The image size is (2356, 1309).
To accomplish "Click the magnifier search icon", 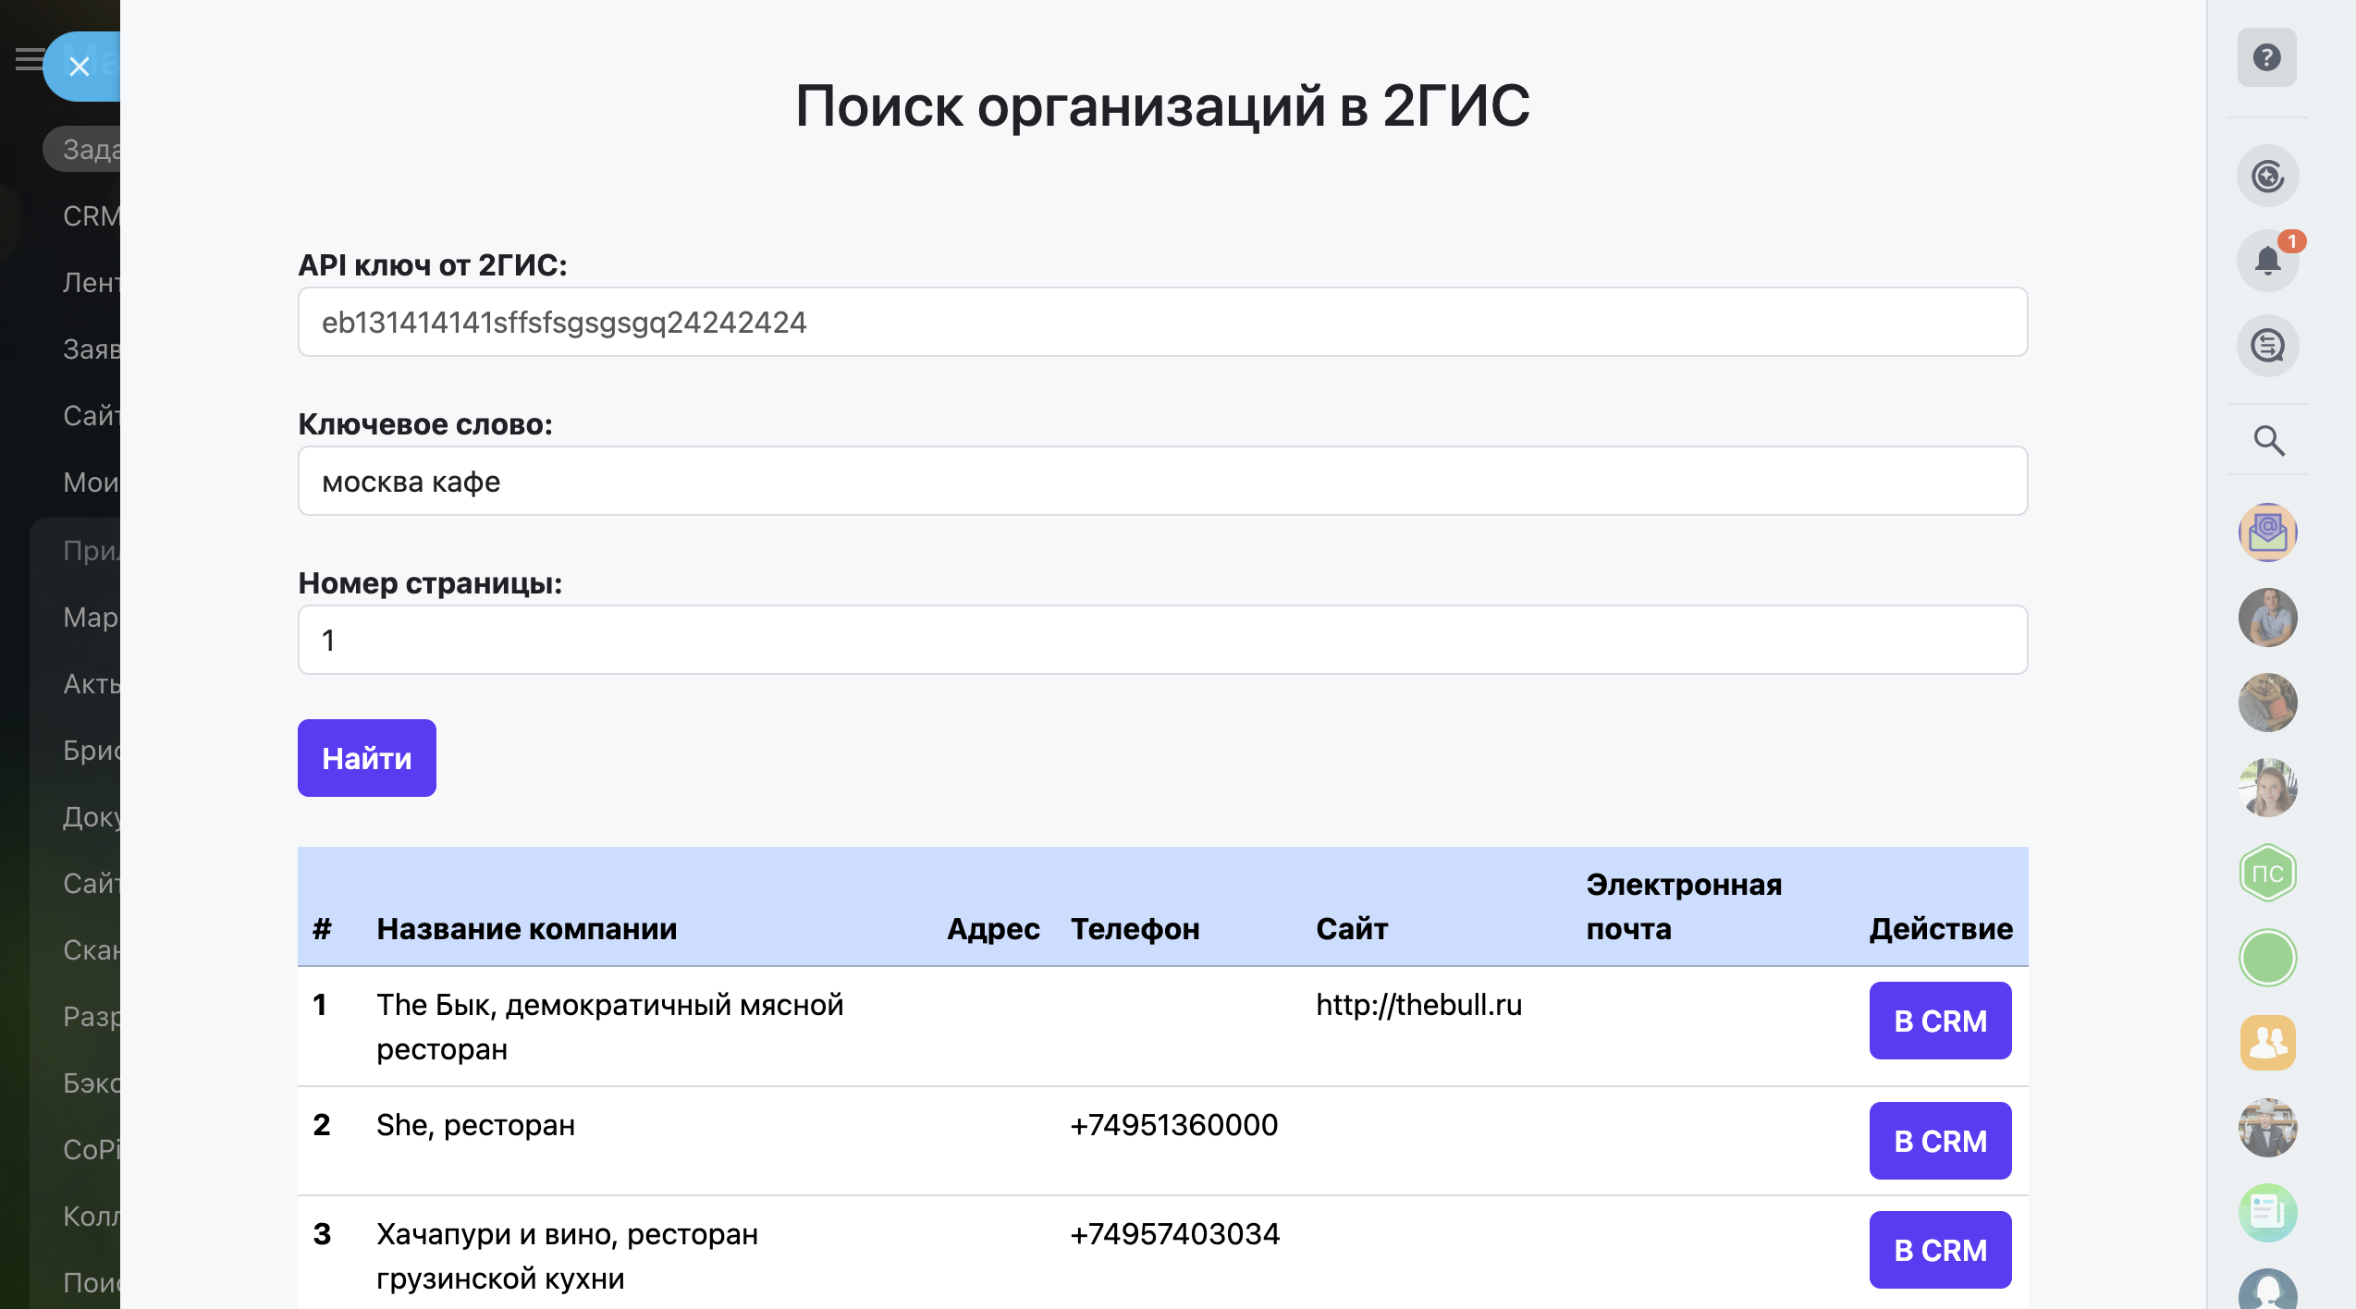I will coord(2268,440).
